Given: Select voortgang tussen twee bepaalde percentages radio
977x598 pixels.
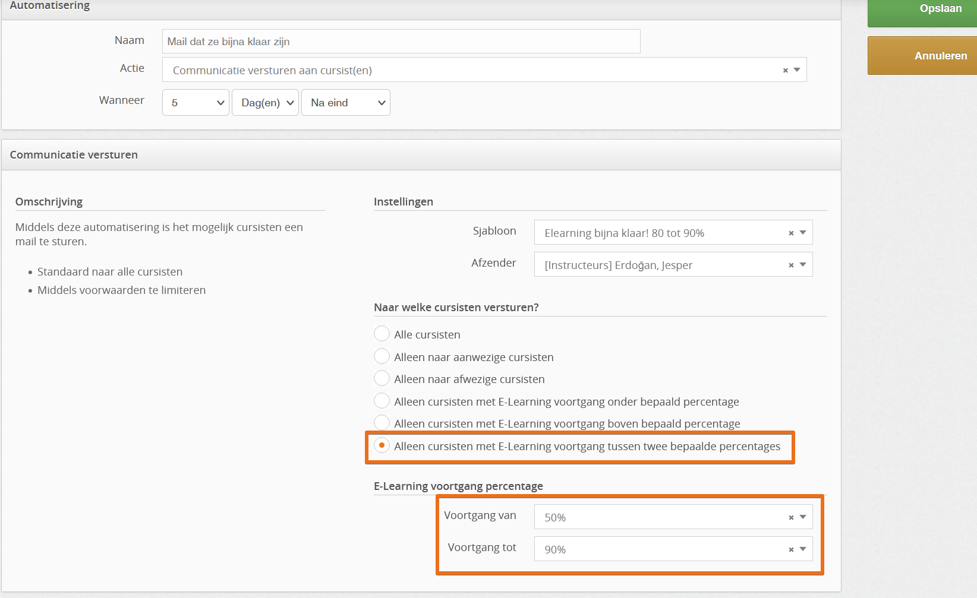Looking at the screenshot, I should tap(382, 445).
